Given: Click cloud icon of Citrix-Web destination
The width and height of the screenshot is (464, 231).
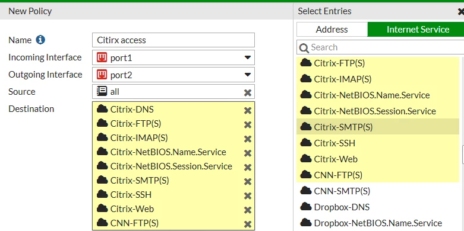Looking at the screenshot, I should click(x=102, y=208).
